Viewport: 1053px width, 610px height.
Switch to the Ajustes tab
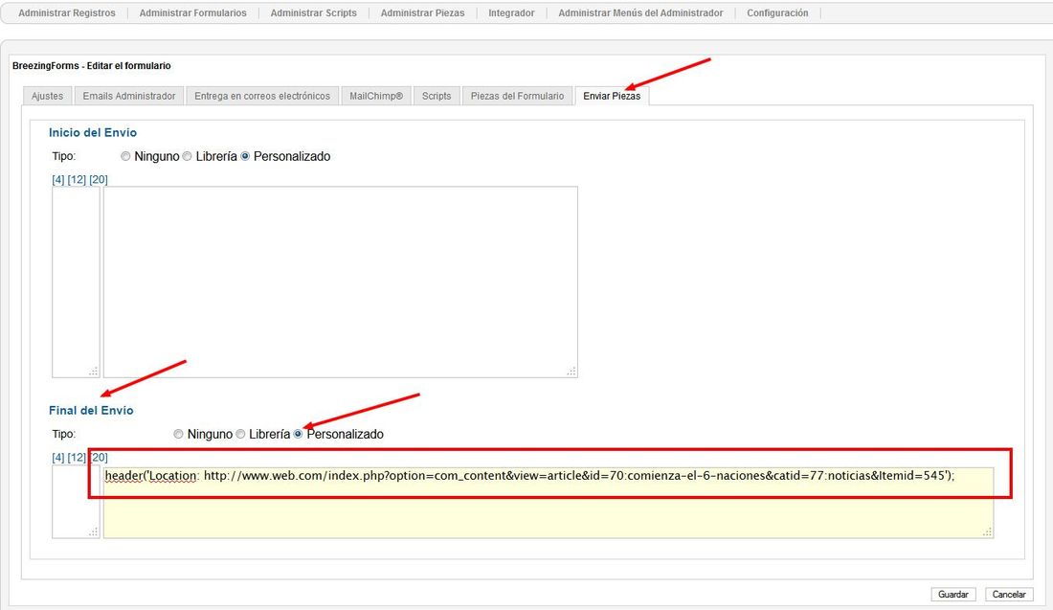(x=47, y=96)
